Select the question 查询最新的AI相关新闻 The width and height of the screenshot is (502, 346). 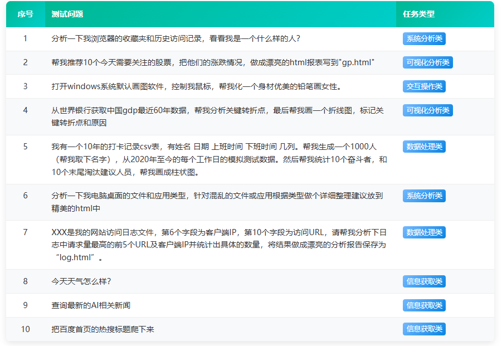point(91,305)
